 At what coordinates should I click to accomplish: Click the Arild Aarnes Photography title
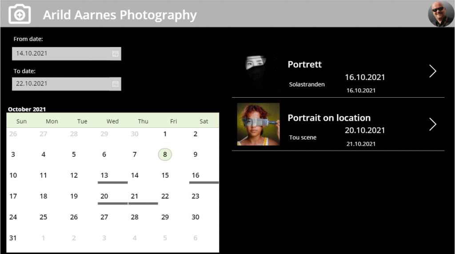click(120, 15)
